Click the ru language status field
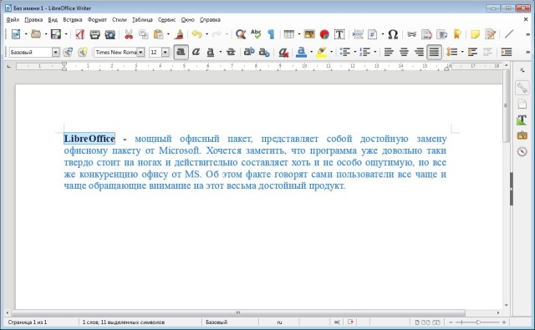This screenshot has height=330, width=535. pyautogui.click(x=279, y=322)
